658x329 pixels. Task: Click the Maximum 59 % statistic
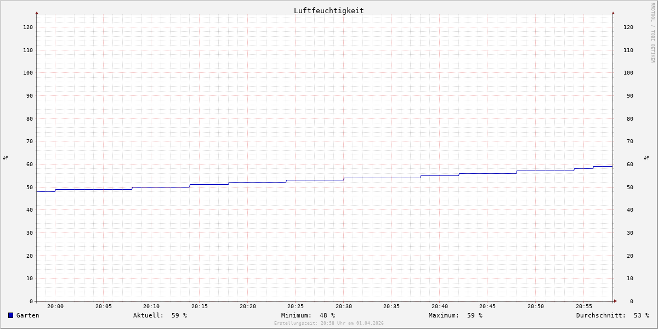point(455,315)
